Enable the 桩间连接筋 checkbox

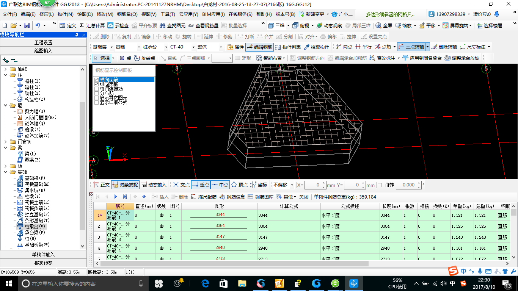pos(96,89)
